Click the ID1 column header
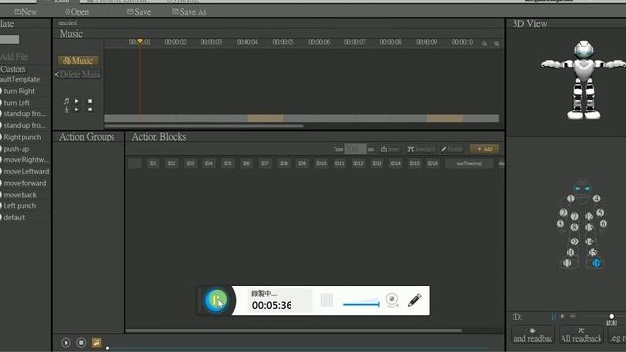Image resolution: width=626 pixels, height=352 pixels. (153, 163)
